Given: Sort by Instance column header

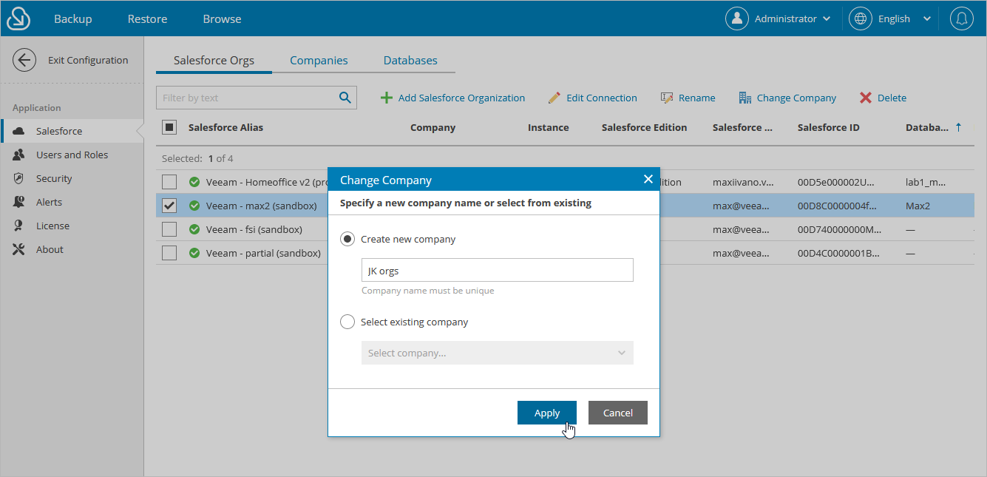Looking at the screenshot, I should pyautogui.click(x=548, y=127).
